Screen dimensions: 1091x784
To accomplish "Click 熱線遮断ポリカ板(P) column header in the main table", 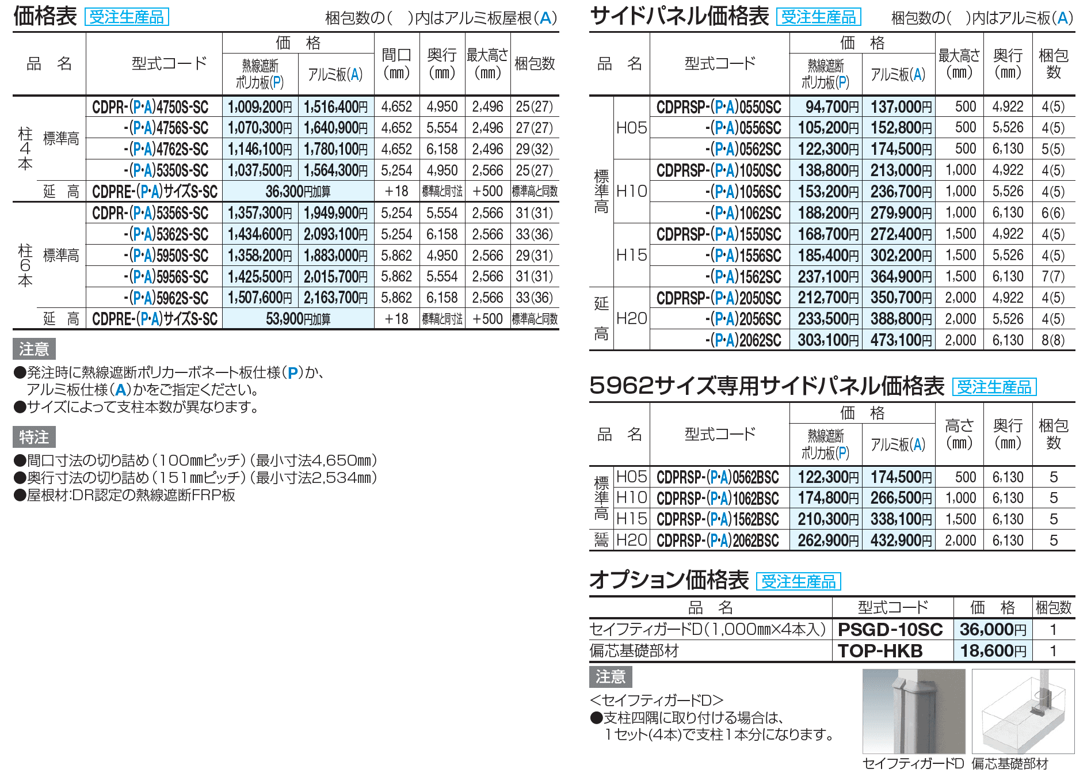I will [x=260, y=74].
